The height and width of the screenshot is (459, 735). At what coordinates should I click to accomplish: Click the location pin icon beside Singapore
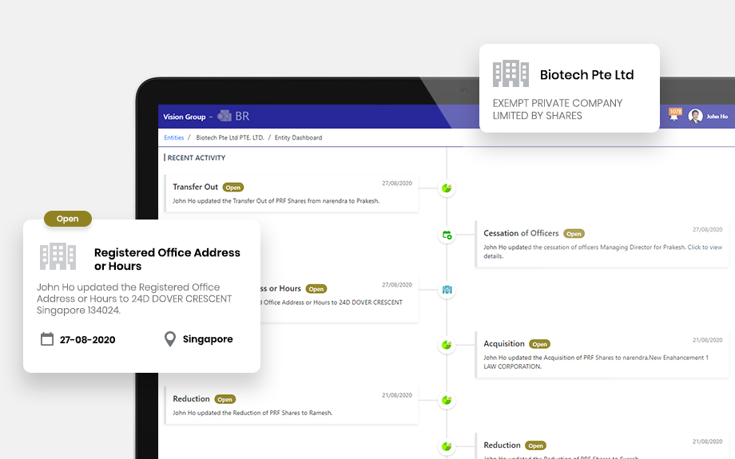click(170, 339)
